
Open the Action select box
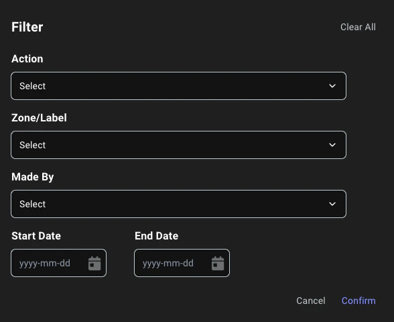(x=179, y=86)
